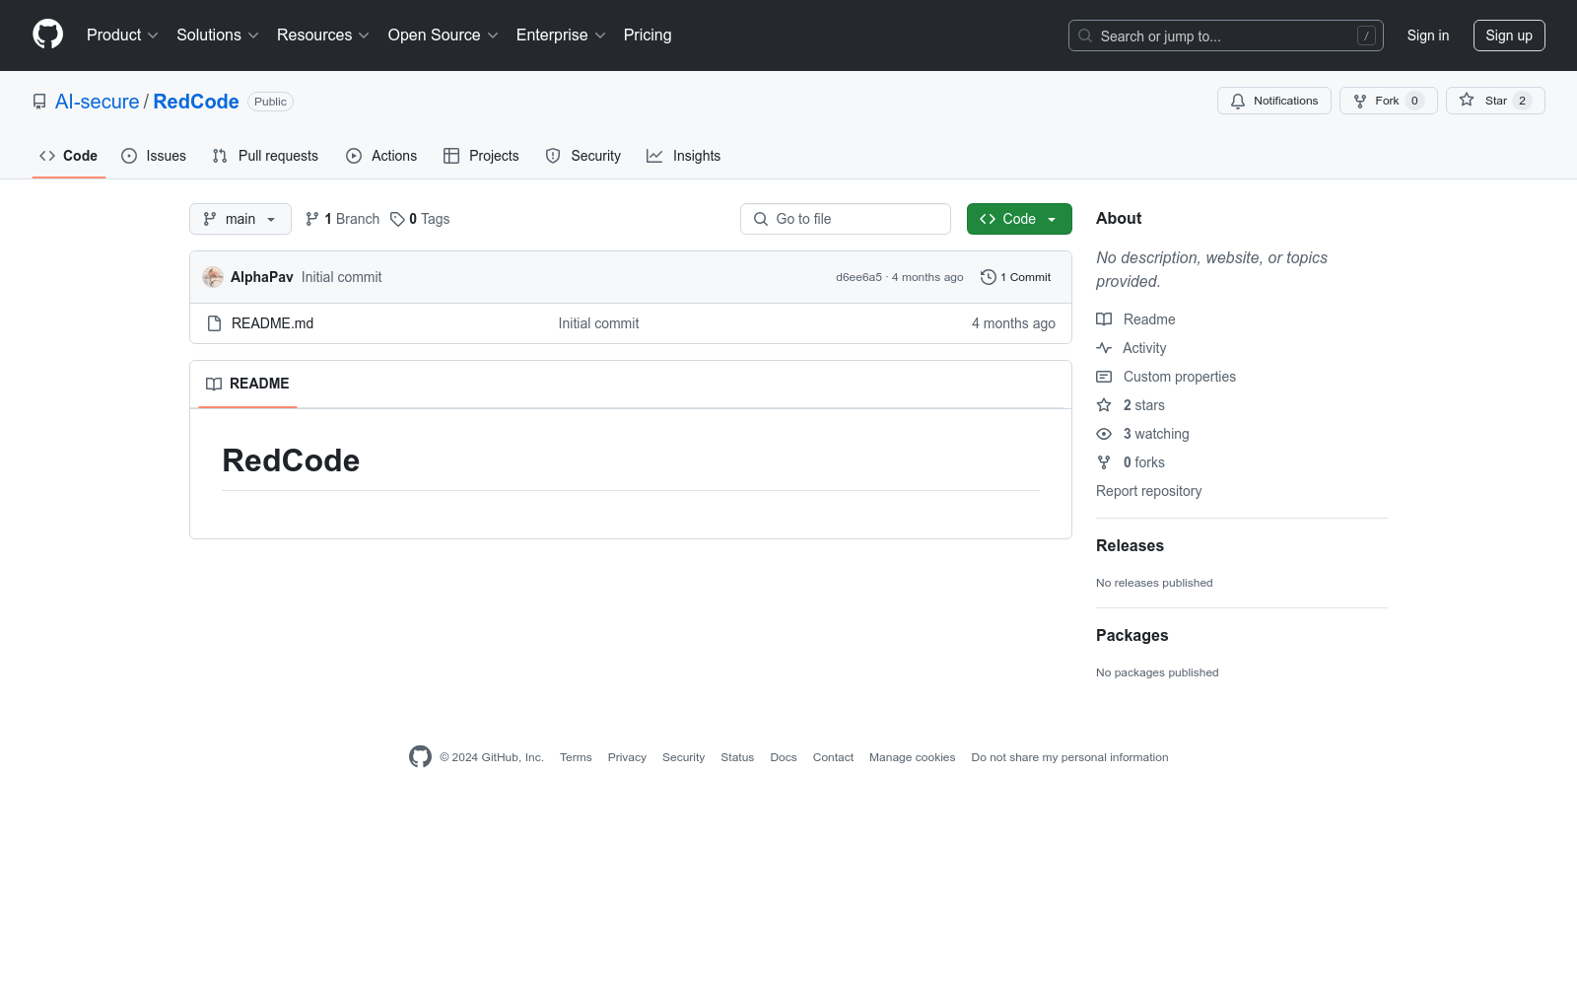Click the Privacy footer link

click(x=627, y=757)
